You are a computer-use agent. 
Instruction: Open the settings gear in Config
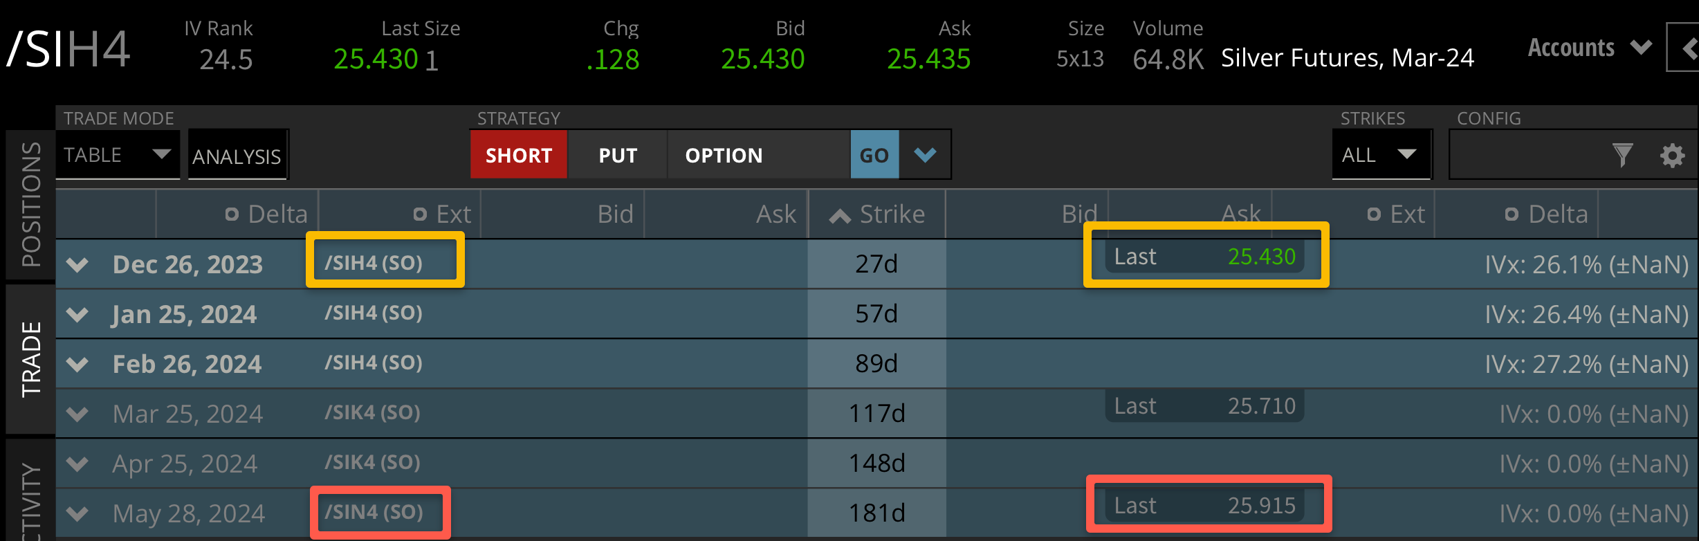pos(1672,155)
